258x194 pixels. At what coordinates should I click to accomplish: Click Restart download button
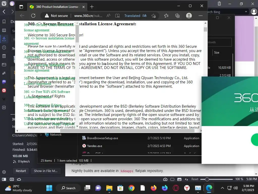click(x=21, y=171)
